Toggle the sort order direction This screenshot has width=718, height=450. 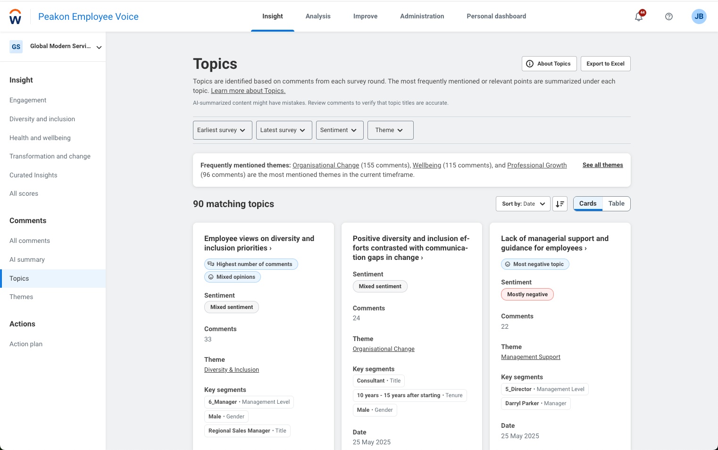click(x=560, y=204)
